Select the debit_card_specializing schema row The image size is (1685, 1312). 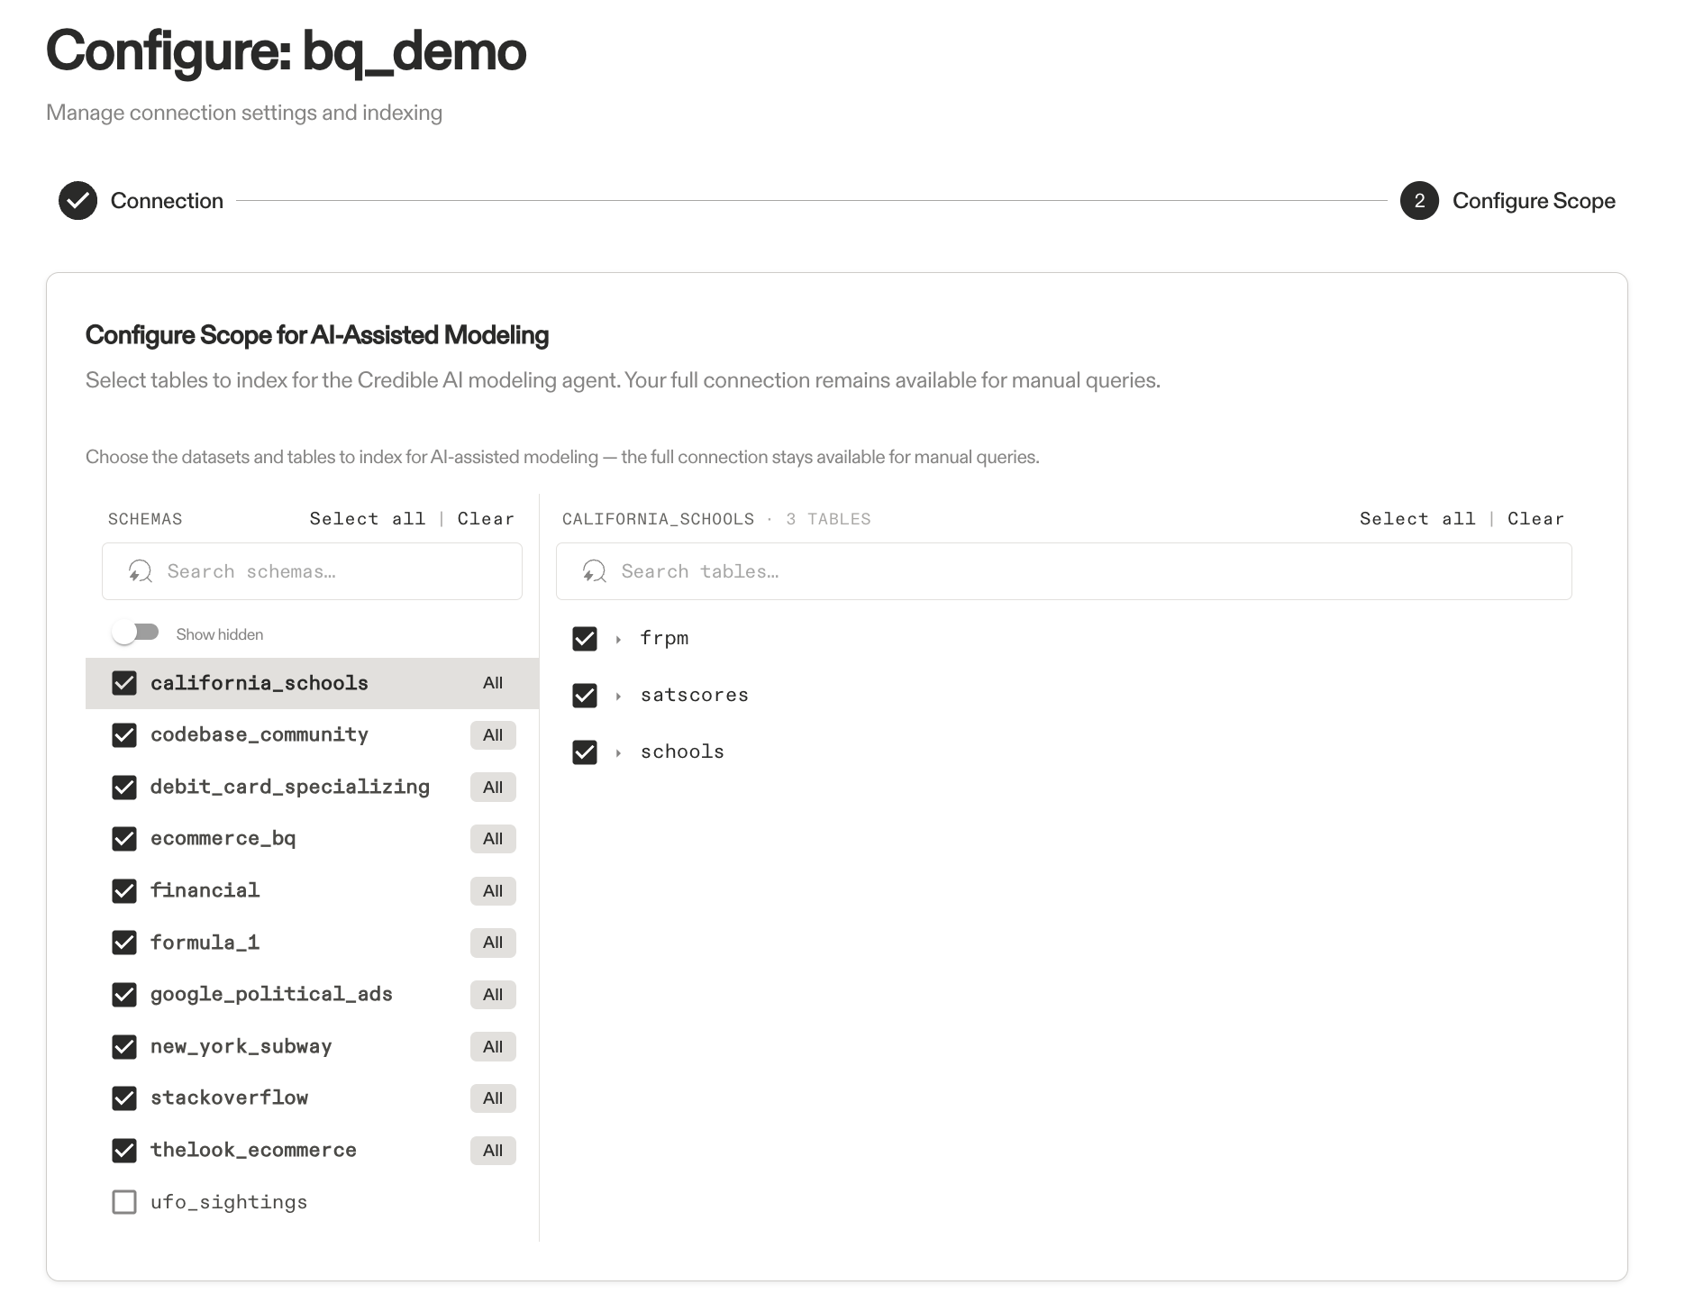click(312, 788)
